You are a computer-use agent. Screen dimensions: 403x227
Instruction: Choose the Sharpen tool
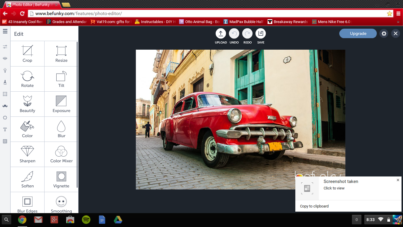[x=27, y=154]
